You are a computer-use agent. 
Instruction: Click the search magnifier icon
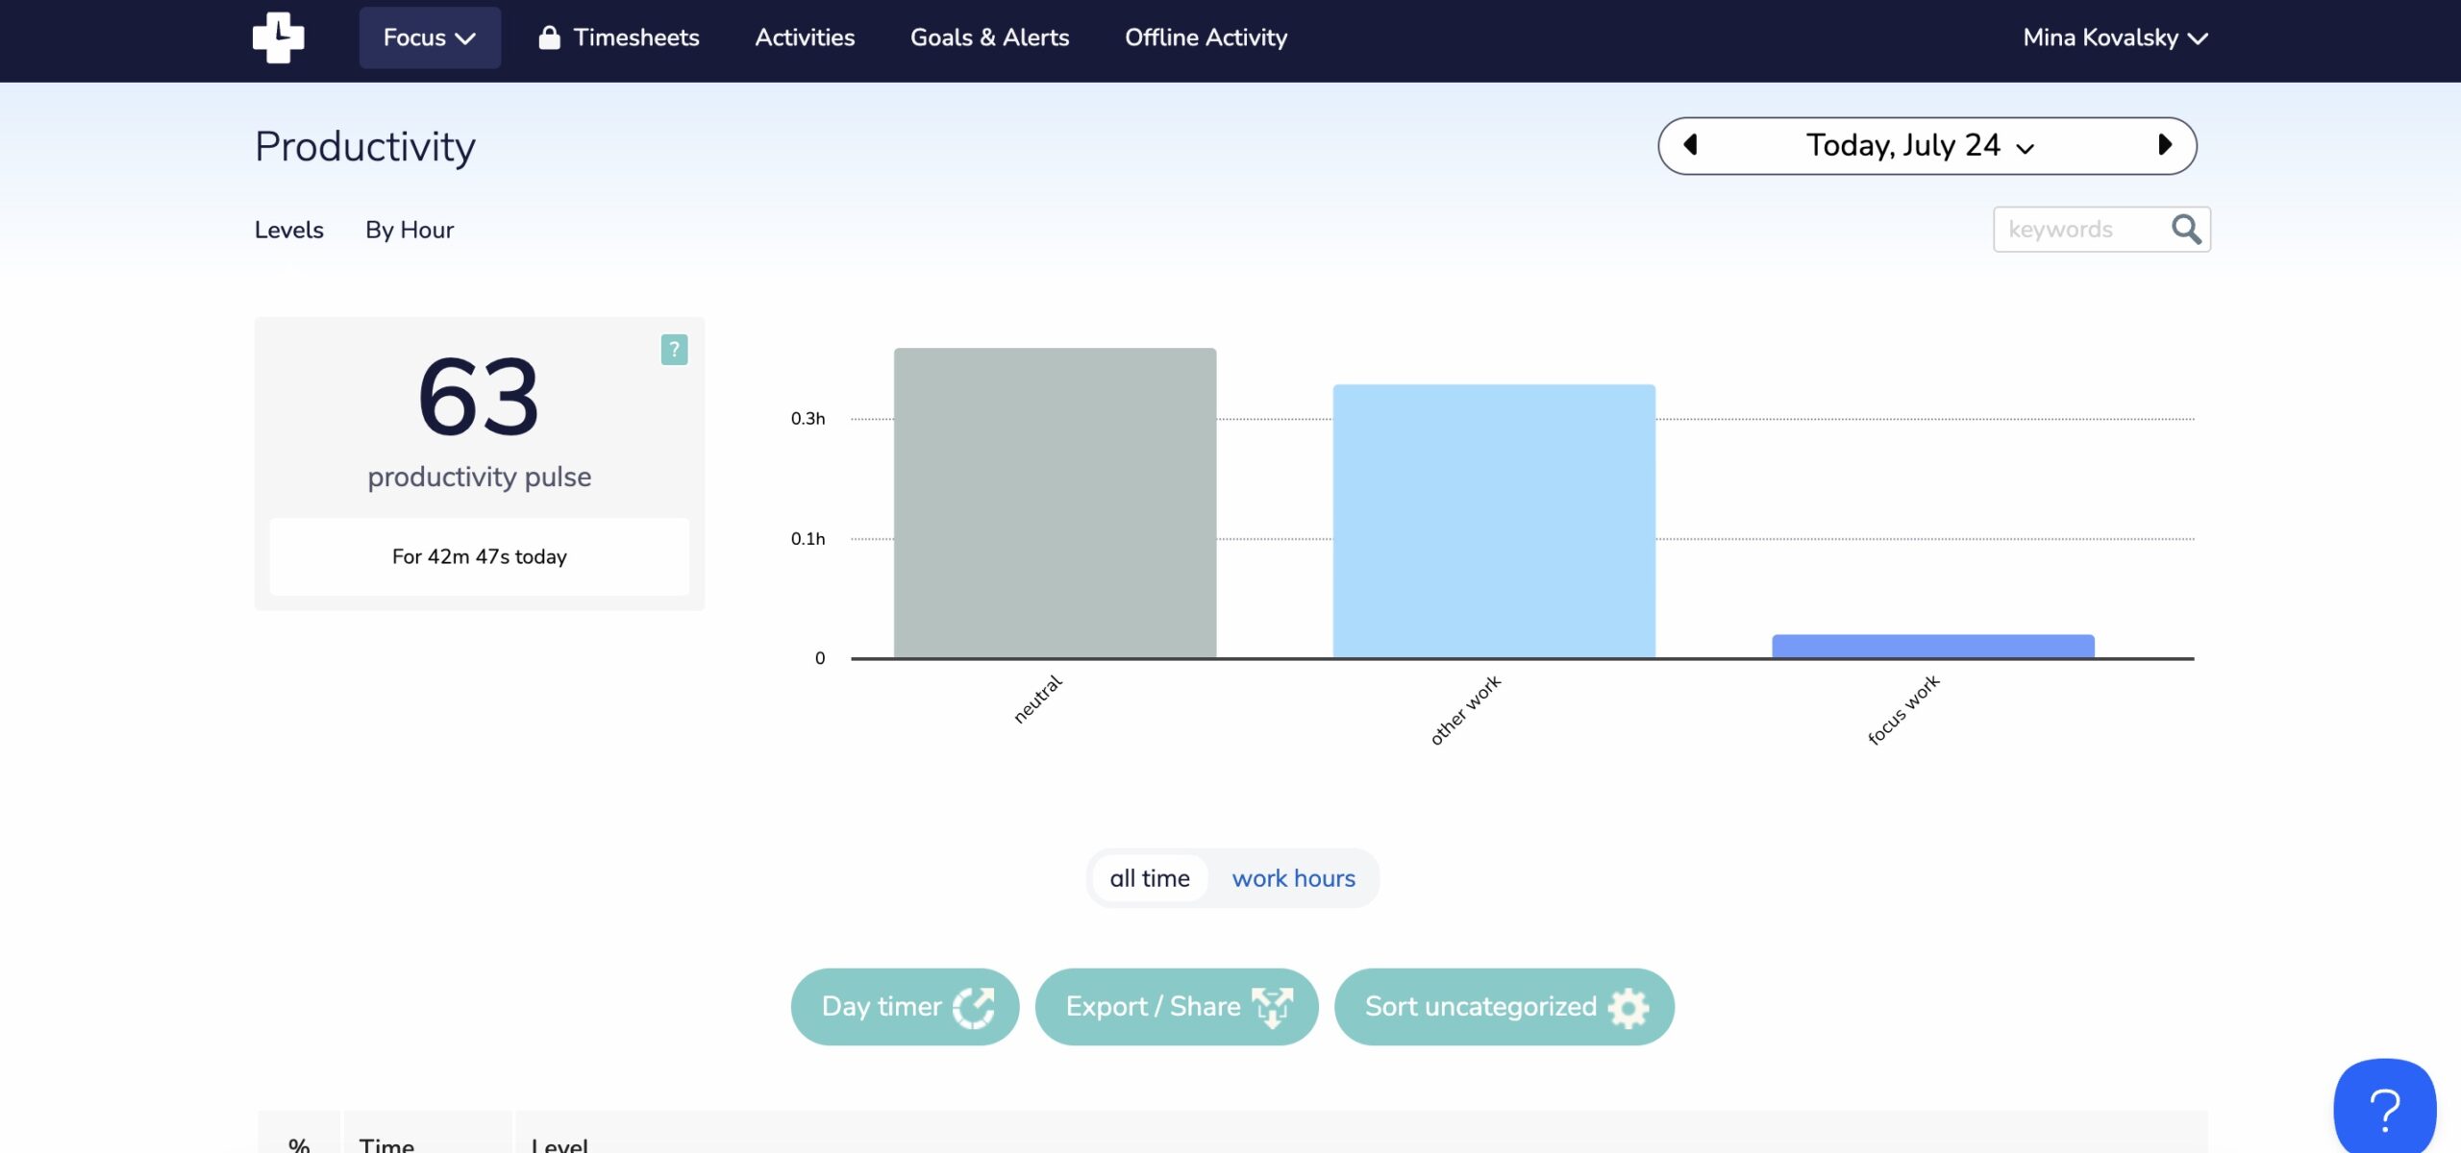[x=2186, y=230]
